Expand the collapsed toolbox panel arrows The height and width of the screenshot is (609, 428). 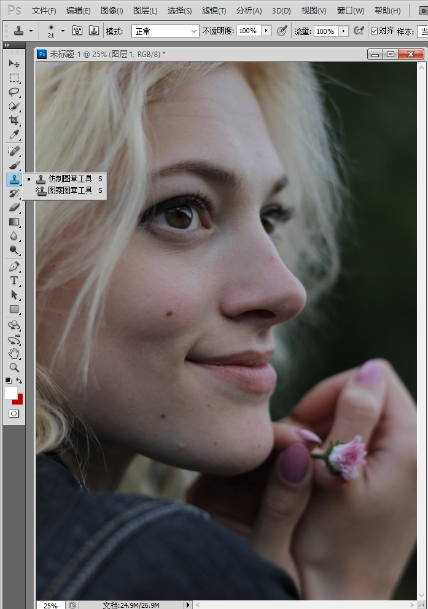coord(7,45)
